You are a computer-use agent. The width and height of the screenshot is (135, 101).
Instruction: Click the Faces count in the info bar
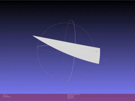click(70, 97)
